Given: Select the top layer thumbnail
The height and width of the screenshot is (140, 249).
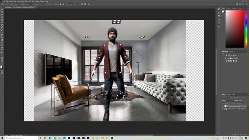Looking at the screenshot, I should tap(226, 106).
